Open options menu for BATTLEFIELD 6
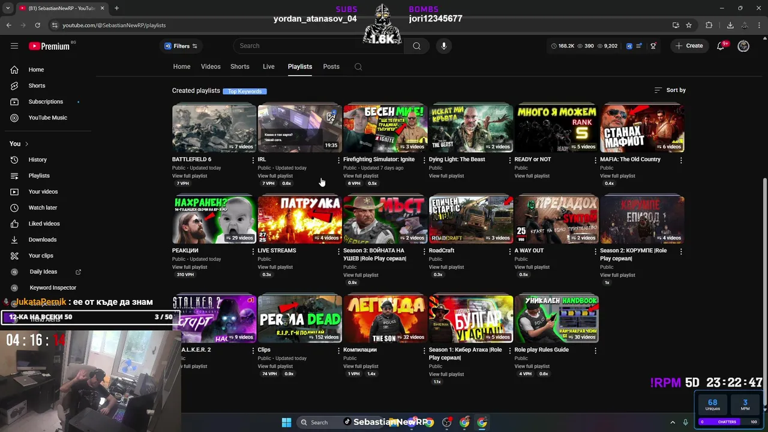768x432 pixels. (x=253, y=160)
